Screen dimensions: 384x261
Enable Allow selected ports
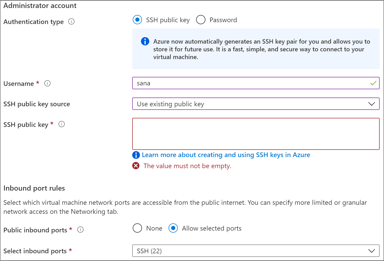point(173,228)
